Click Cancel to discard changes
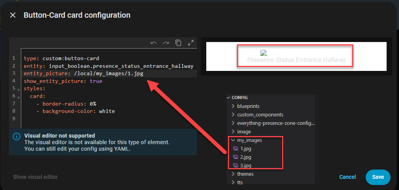The width and height of the screenshot is (399, 190). point(348,177)
